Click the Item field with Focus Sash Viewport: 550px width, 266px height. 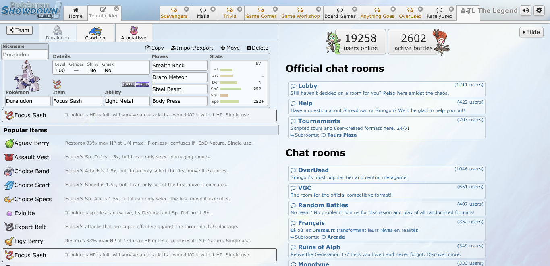(x=77, y=101)
